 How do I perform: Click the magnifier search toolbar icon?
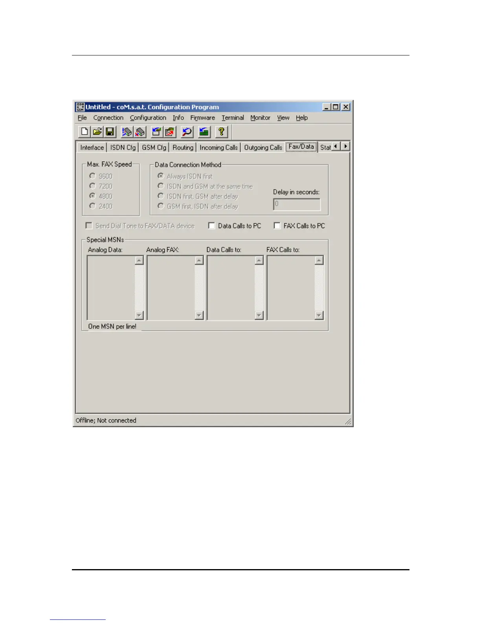click(187, 132)
